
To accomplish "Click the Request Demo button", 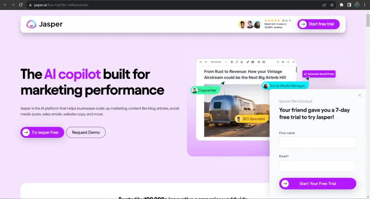I will pyautogui.click(x=86, y=132).
